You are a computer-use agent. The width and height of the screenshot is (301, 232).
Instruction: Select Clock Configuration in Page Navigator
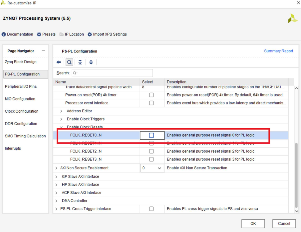(22, 111)
